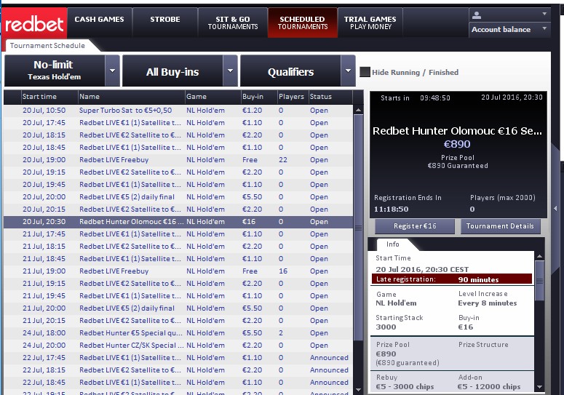Select the Info tab
The image size is (564, 395).
click(393, 244)
